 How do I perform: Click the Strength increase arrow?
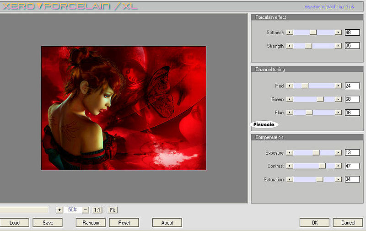point(338,46)
